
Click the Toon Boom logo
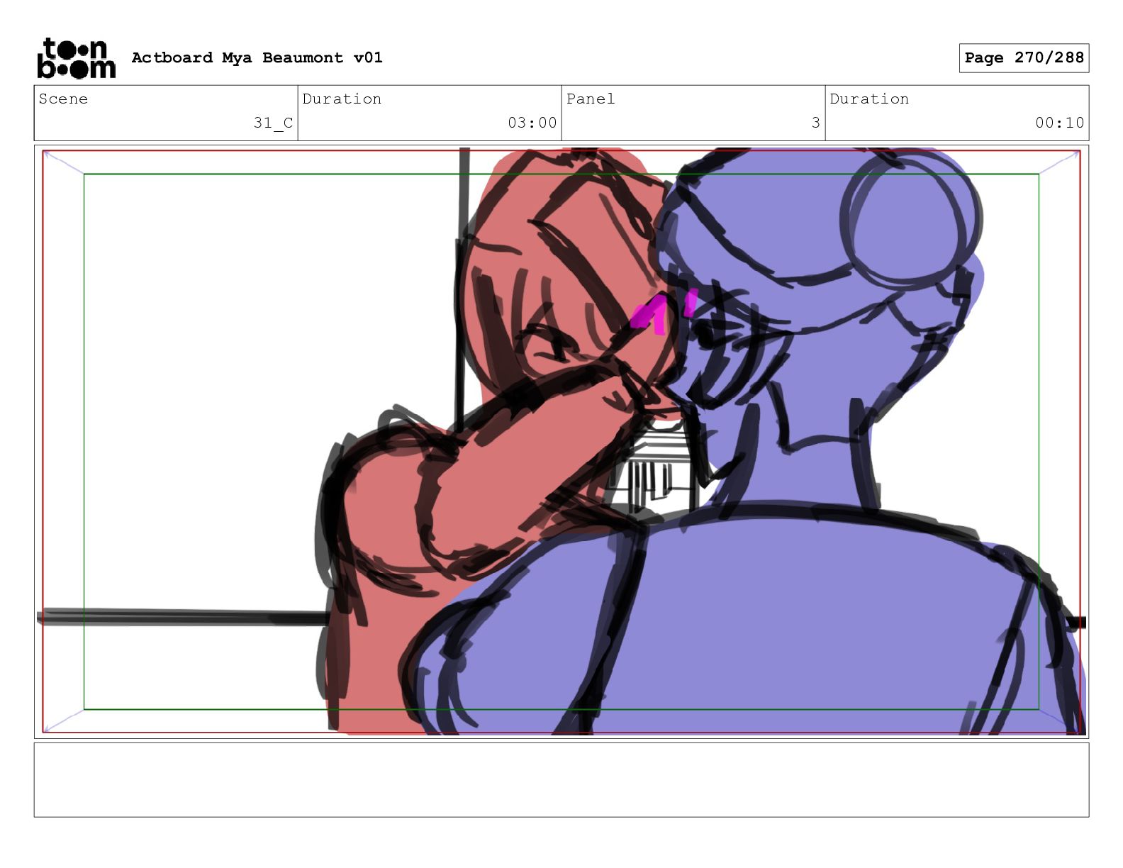(x=76, y=58)
